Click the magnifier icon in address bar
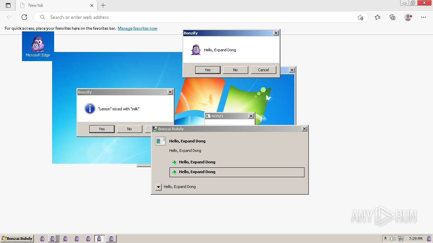Screen dimensions: 433x243 pyautogui.click(x=43, y=17)
